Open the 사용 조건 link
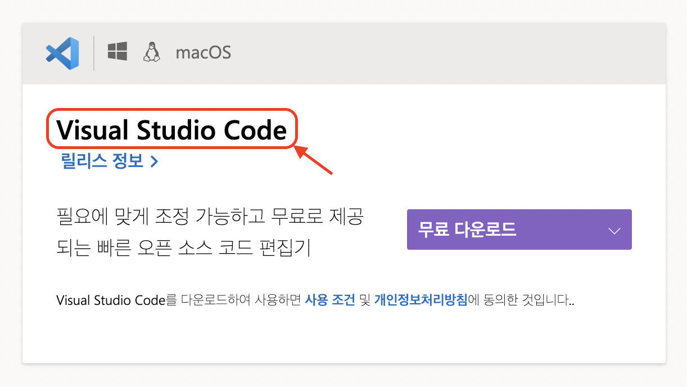This screenshot has width=687, height=387. pyautogui.click(x=329, y=300)
